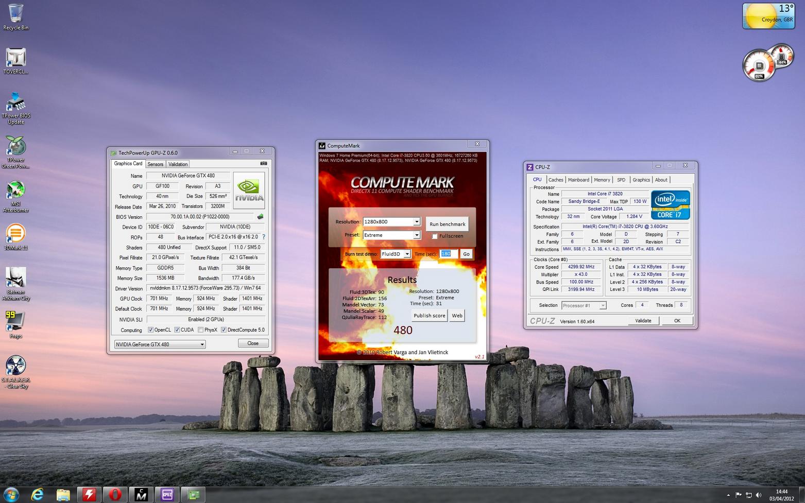Toggle DirectCompute 5.0 checkbox in GPU-Z
Image resolution: width=805 pixels, height=503 pixels.
pos(224,330)
